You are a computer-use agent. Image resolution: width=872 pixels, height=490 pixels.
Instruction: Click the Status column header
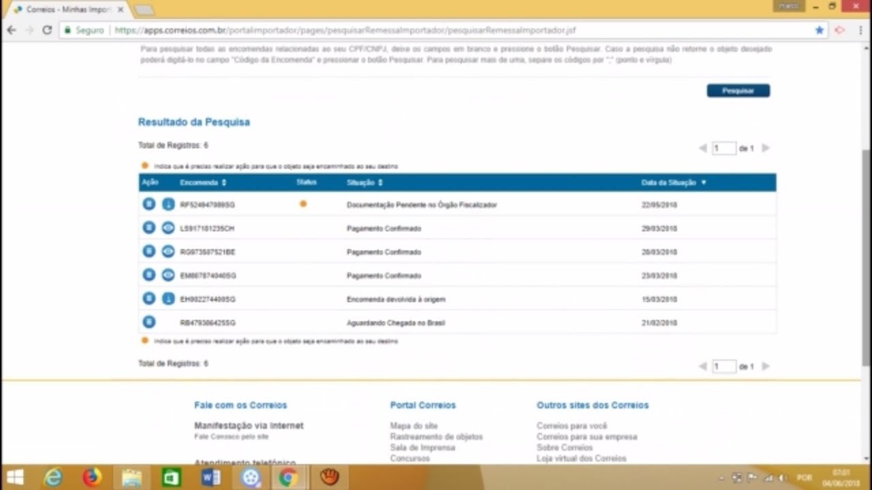[307, 182]
